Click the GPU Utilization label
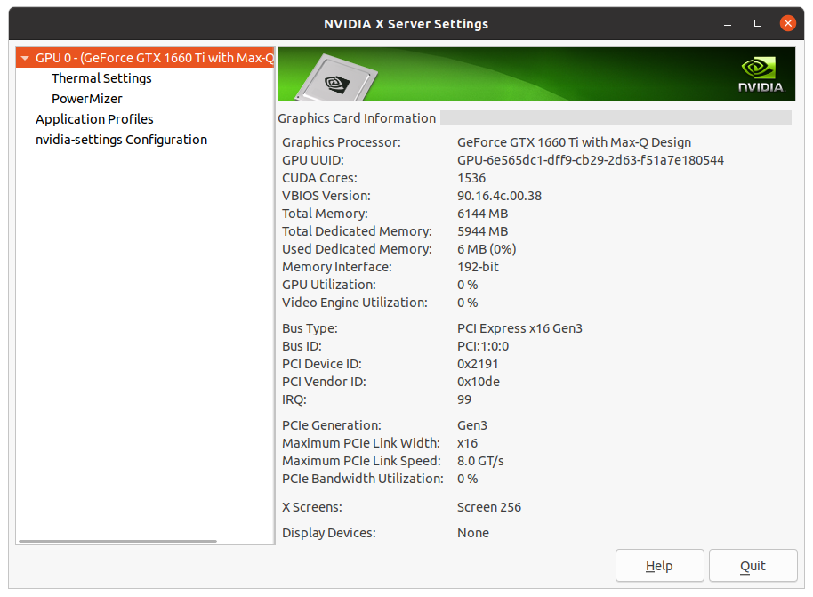 coord(329,285)
